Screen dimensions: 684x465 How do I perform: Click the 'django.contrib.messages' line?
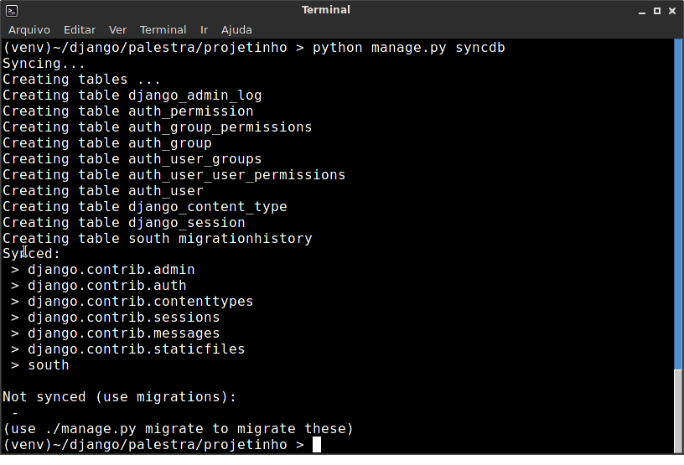116,333
